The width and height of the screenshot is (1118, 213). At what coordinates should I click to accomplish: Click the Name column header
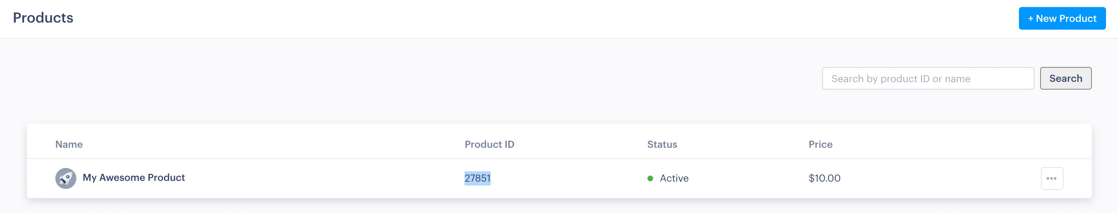click(x=69, y=144)
